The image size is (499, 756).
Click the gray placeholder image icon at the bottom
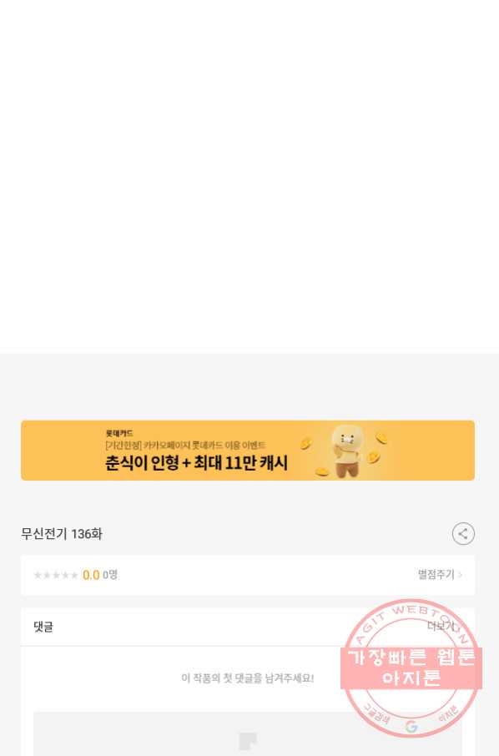tap(248, 741)
